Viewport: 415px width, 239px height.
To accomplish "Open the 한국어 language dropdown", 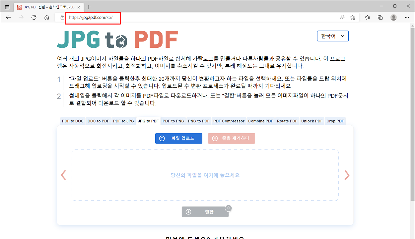I will (x=333, y=36).
